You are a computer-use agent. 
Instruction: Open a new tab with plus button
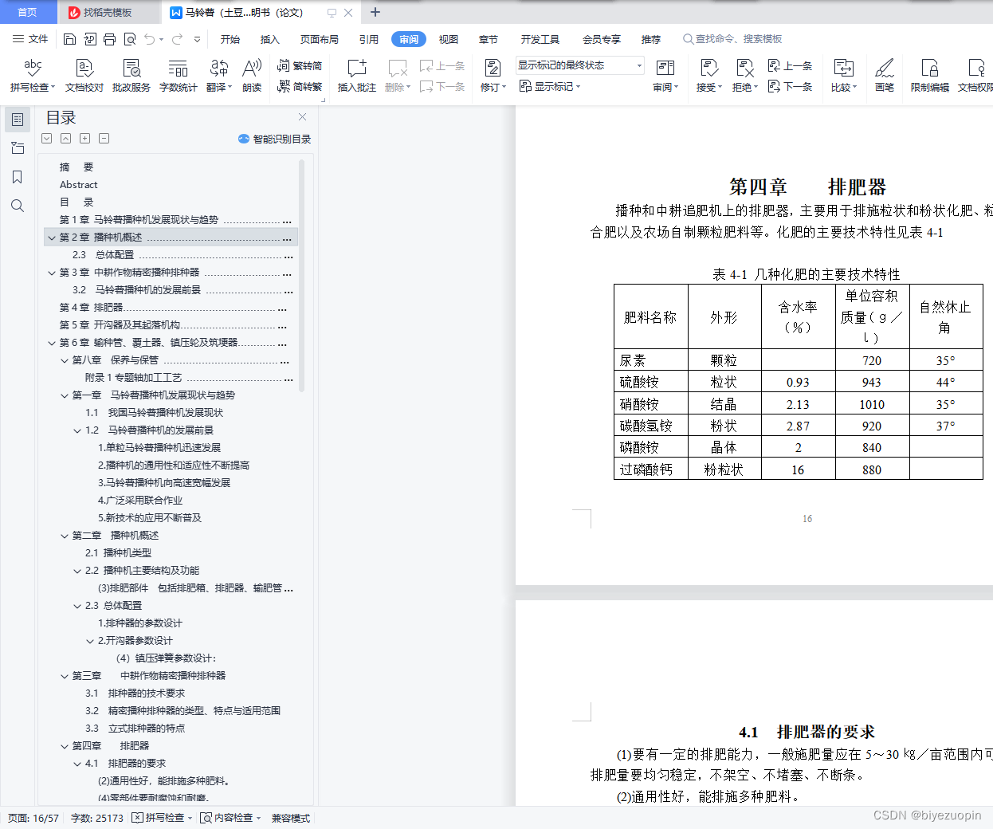click(x=375, y=12)
